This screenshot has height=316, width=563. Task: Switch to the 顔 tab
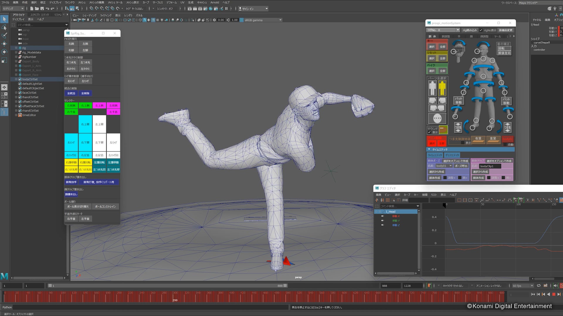(x=471, y=36)
